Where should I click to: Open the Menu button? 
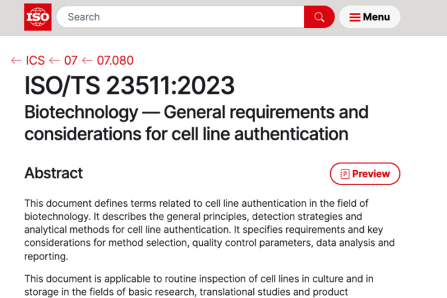pyautogui.click(x=369, y=17)
